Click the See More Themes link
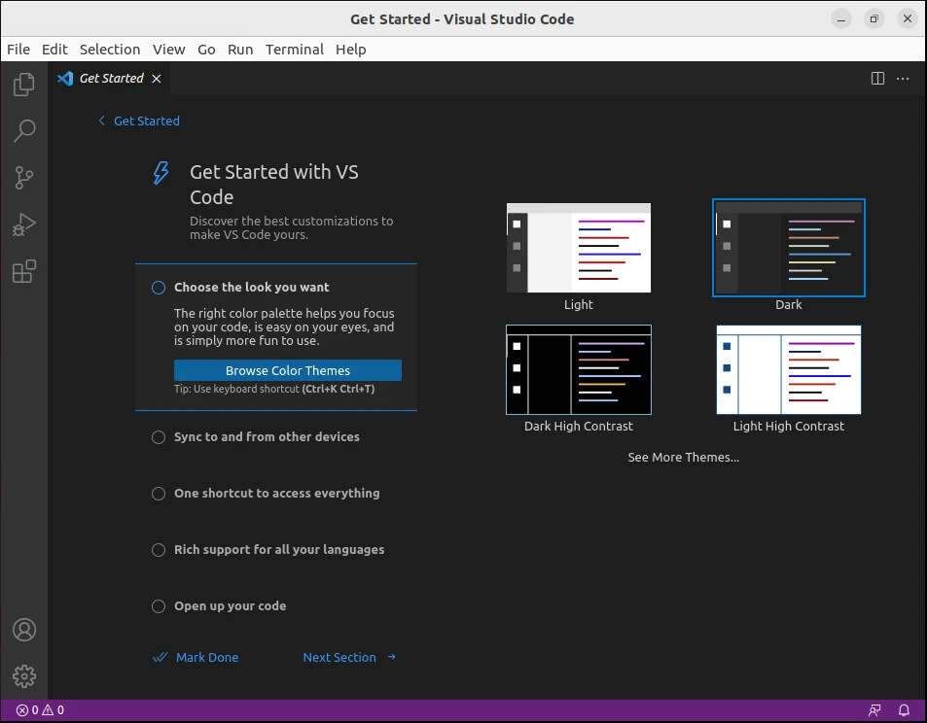The image size is (927, 723). [683, 458]
